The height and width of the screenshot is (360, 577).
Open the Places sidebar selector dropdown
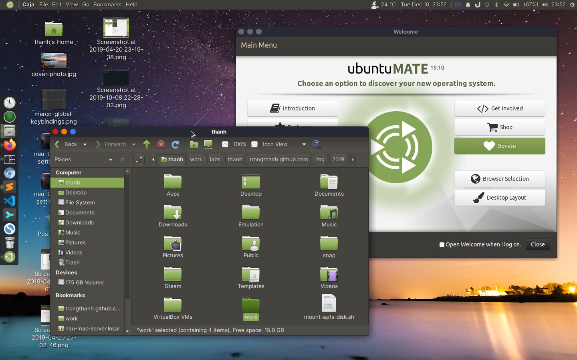(x=110, y=159)
